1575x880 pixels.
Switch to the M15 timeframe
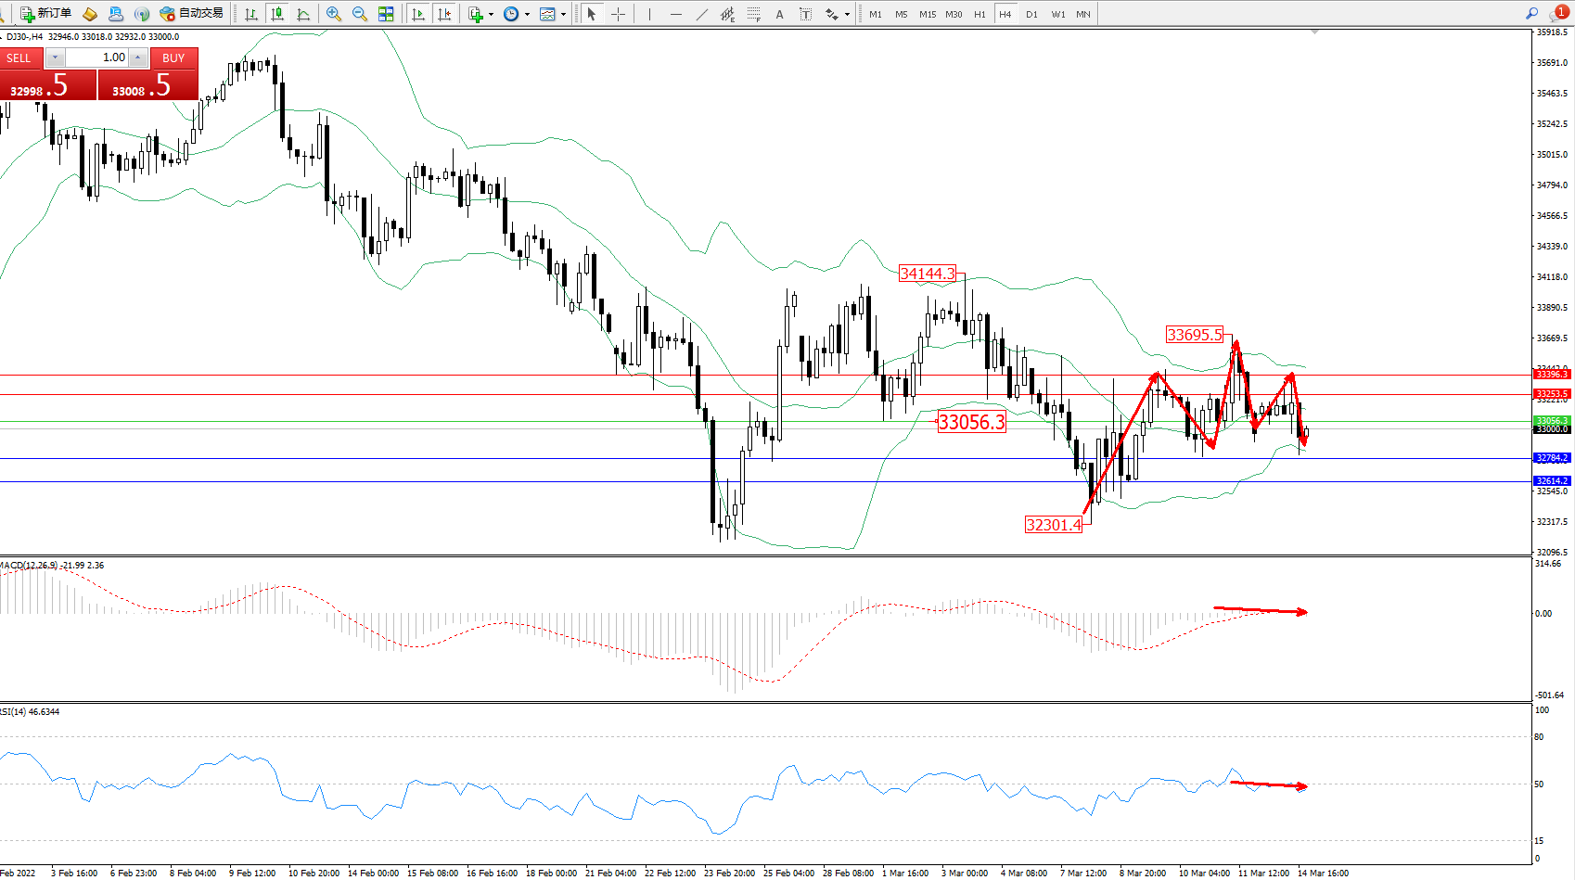click(x=927, y=14)
